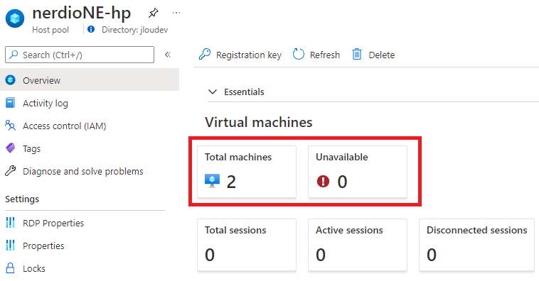
Task: Click the Locks padlock icon
Action: (x=11, y=268)
